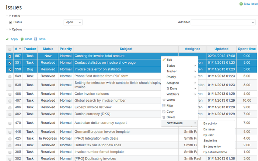Toggle the select-all checkbox in table header
Image resolution: width=258 pixels, height=161 pixels.
pyautogui.click(x=10, y=49)
